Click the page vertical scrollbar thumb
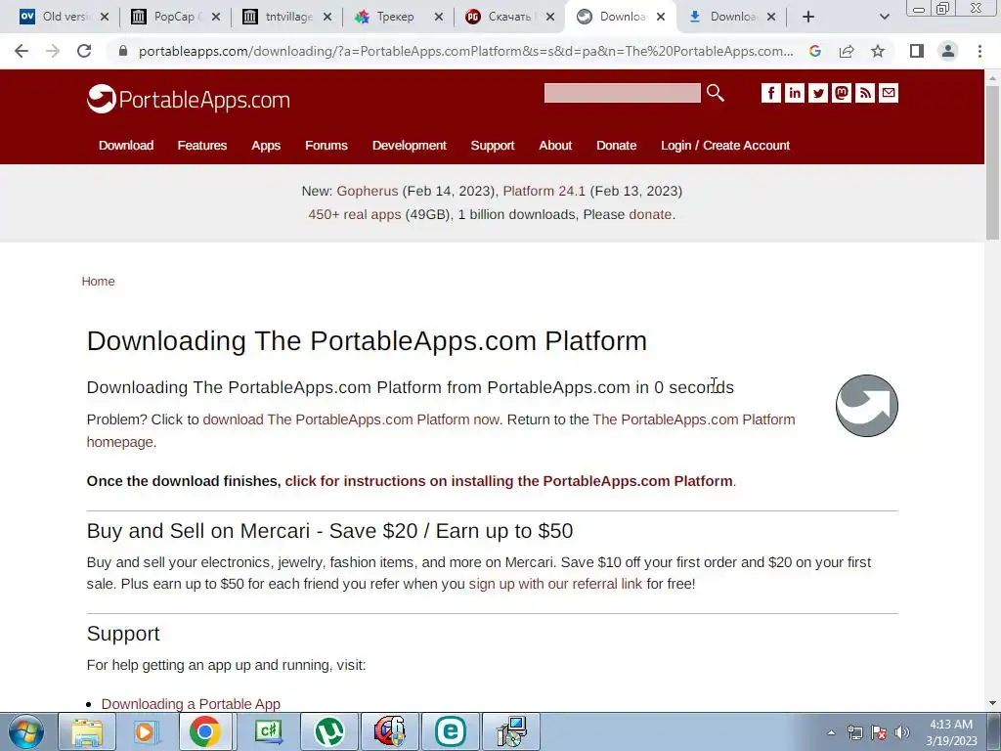1001x751 pixels. (992, 163)
